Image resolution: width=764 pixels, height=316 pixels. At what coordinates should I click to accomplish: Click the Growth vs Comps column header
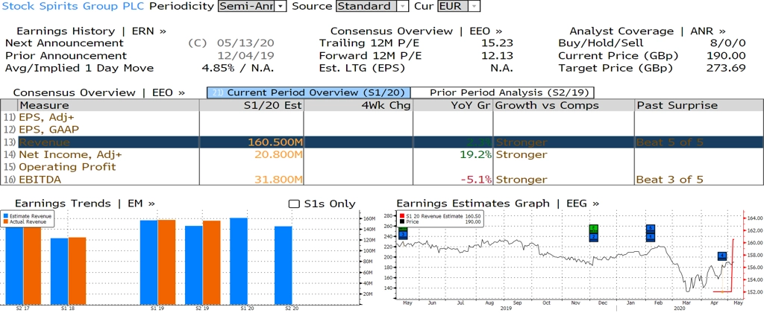pos(563,105)
